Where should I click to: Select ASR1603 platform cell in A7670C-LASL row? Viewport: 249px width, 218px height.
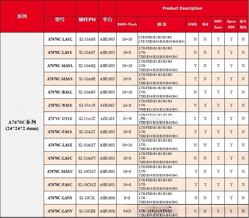point(108,39)
